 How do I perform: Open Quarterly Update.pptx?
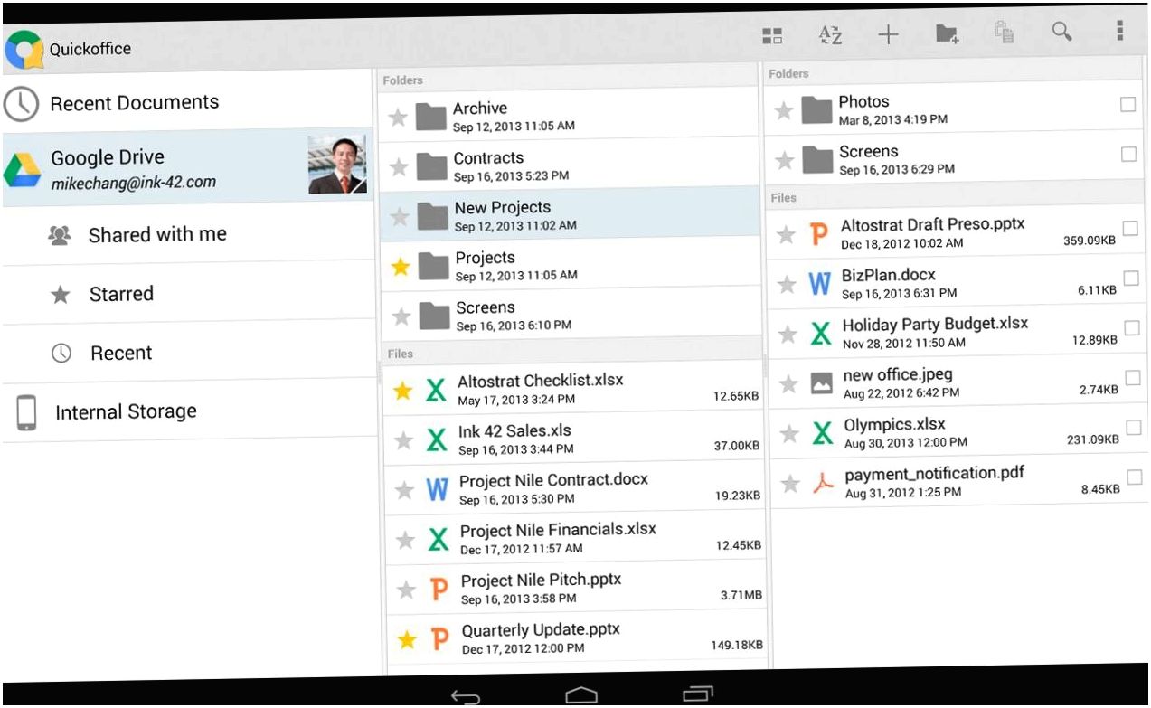[x=579, y=638]
